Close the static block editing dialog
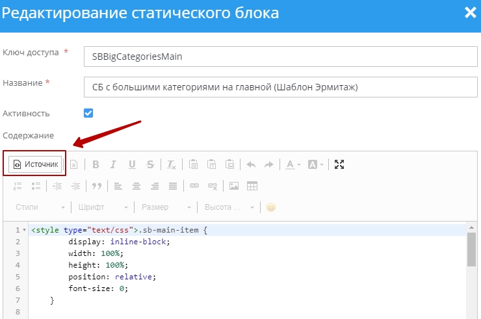481x319 pixels. (x=469, y=12)
